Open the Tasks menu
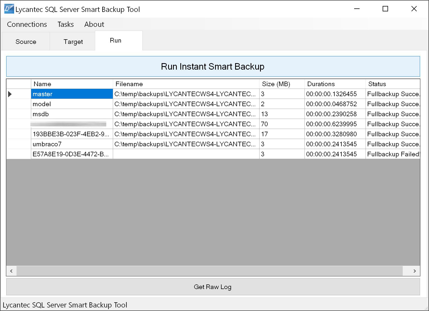Viewport: 429px width, 311px height. [66, 24]
